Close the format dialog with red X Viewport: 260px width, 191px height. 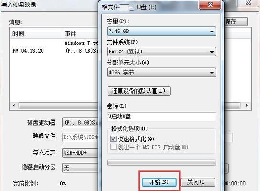[x=210, y=4]
